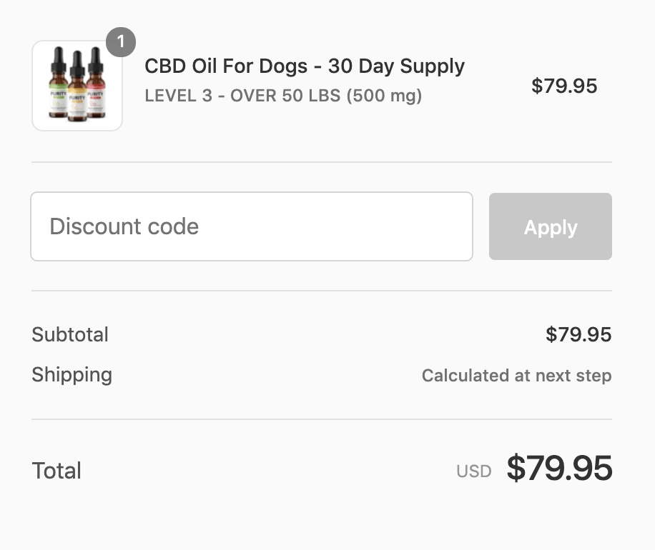Click the Subtotal label
Image resolution: width=655 pixels, height=550 pixels.
point(69,334)
